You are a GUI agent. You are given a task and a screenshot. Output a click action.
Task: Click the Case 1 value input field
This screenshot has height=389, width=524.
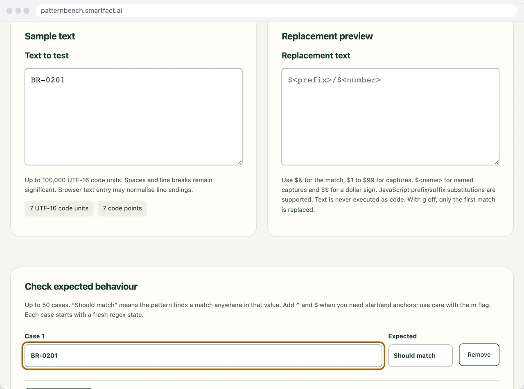(x=203, y=355)
